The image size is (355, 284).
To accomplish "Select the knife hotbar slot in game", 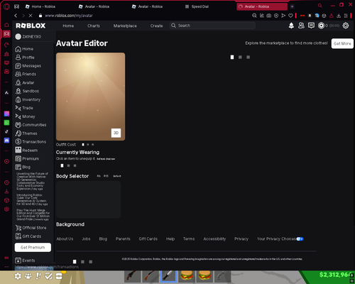I will coord(168,276).
